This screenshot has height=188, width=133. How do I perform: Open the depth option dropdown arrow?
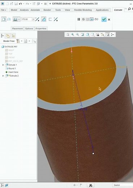(x=19, y=19)
